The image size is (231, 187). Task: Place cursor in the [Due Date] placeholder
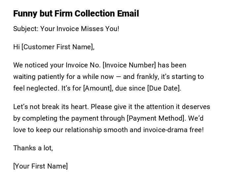click(x=163, y=88)
